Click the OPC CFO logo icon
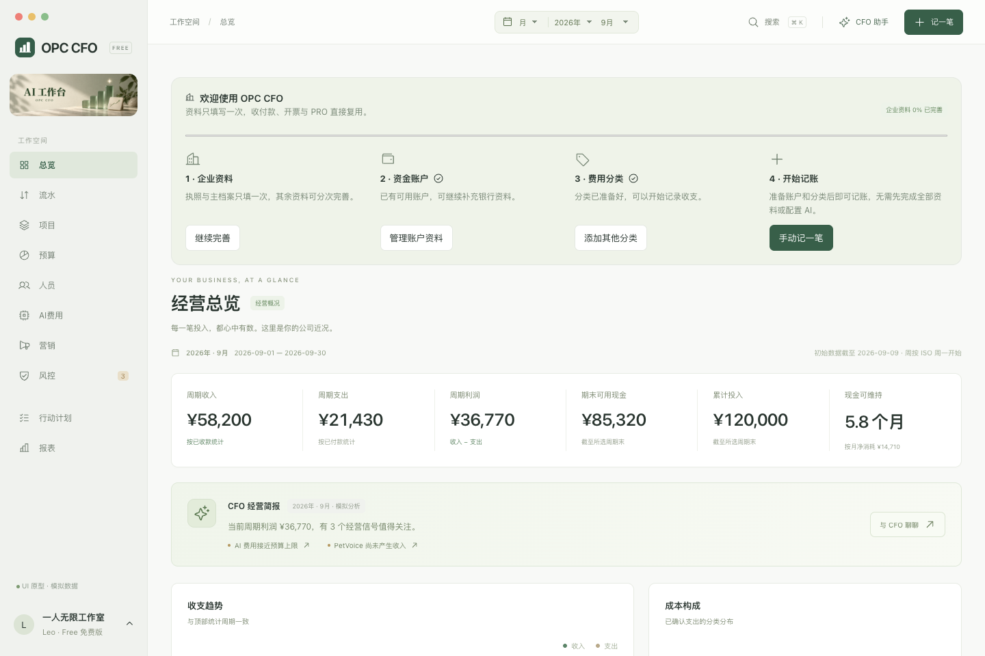985x656 pixels. pos(25,47)
